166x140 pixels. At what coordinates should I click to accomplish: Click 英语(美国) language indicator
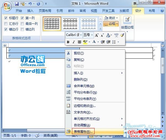click(51, 136)
